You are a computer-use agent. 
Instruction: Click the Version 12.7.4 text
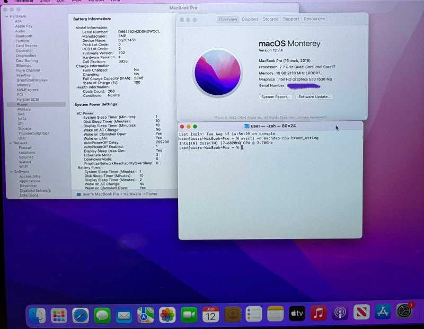point(271,50)
